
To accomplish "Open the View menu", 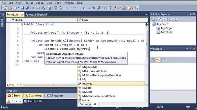I will pos(19,3).
